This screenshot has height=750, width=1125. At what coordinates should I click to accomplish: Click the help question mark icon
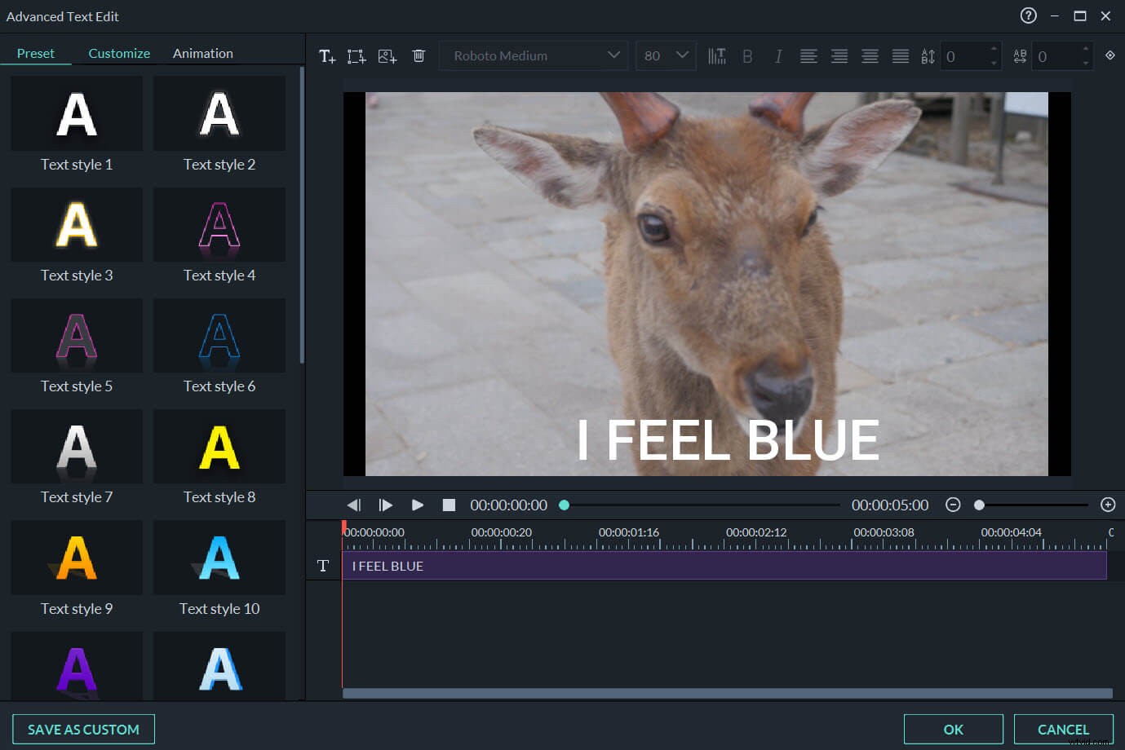1027,15
